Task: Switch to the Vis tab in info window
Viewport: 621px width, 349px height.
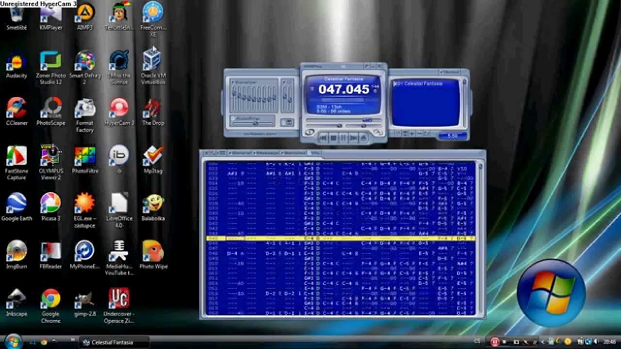Action: pyautogui.click(x=313, y=153)
